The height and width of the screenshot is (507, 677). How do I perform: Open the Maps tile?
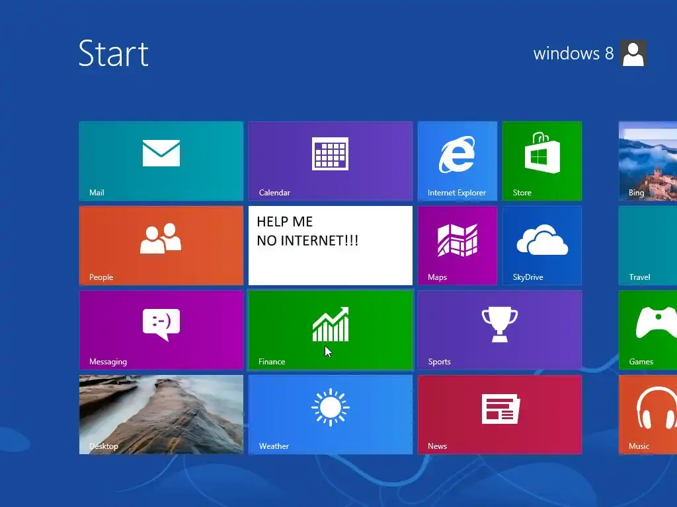(x=458, y=246)
